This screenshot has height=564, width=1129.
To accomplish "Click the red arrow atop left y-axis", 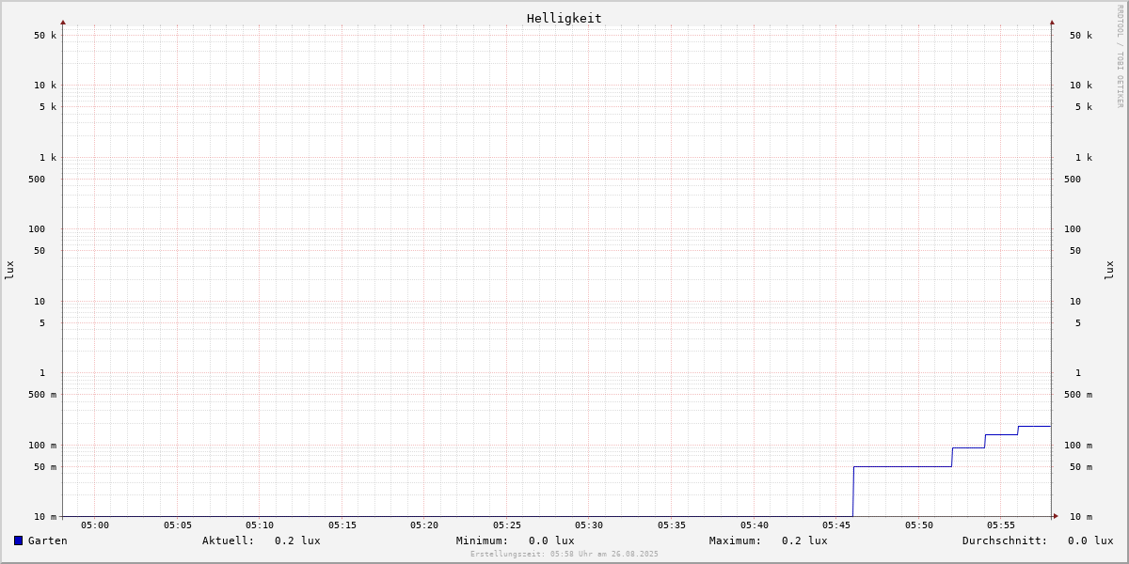I will pos(63,22).
